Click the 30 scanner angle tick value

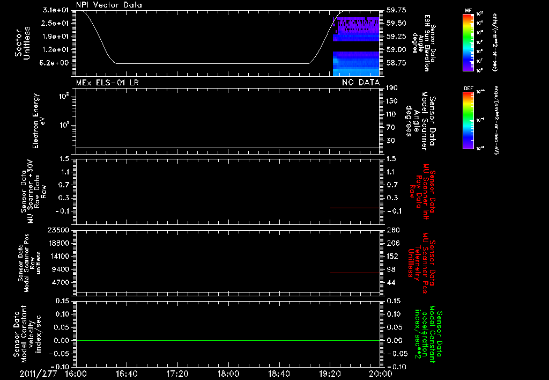[391, 141]
